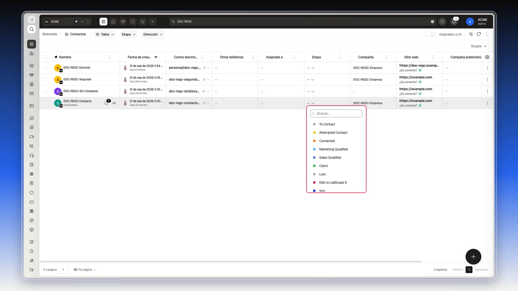Open the 40 Por página dropdown
The height and width of the screenshot is (291, 518).
tap(85, 269)
